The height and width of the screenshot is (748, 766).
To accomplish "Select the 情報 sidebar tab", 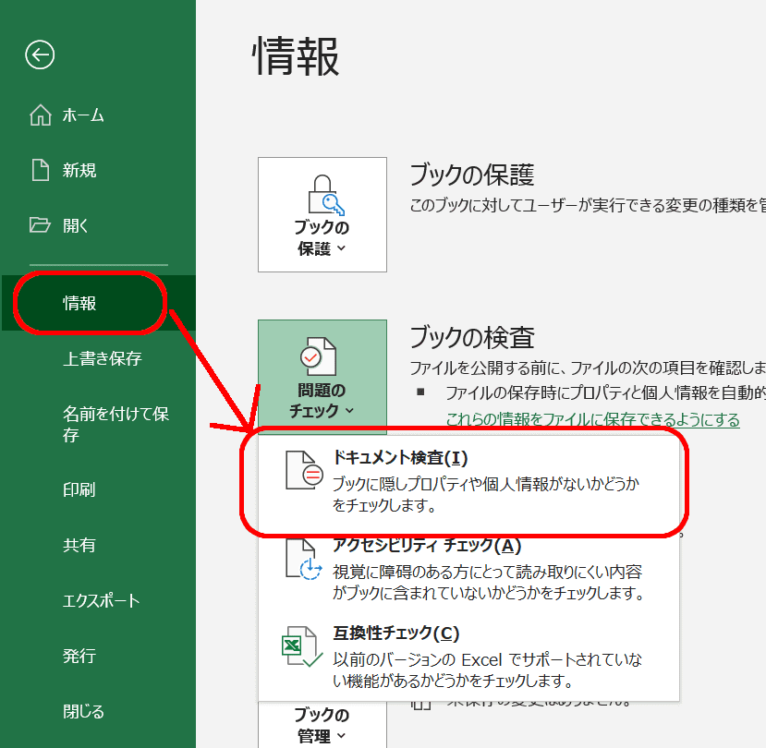I will (x=99, y=303).
